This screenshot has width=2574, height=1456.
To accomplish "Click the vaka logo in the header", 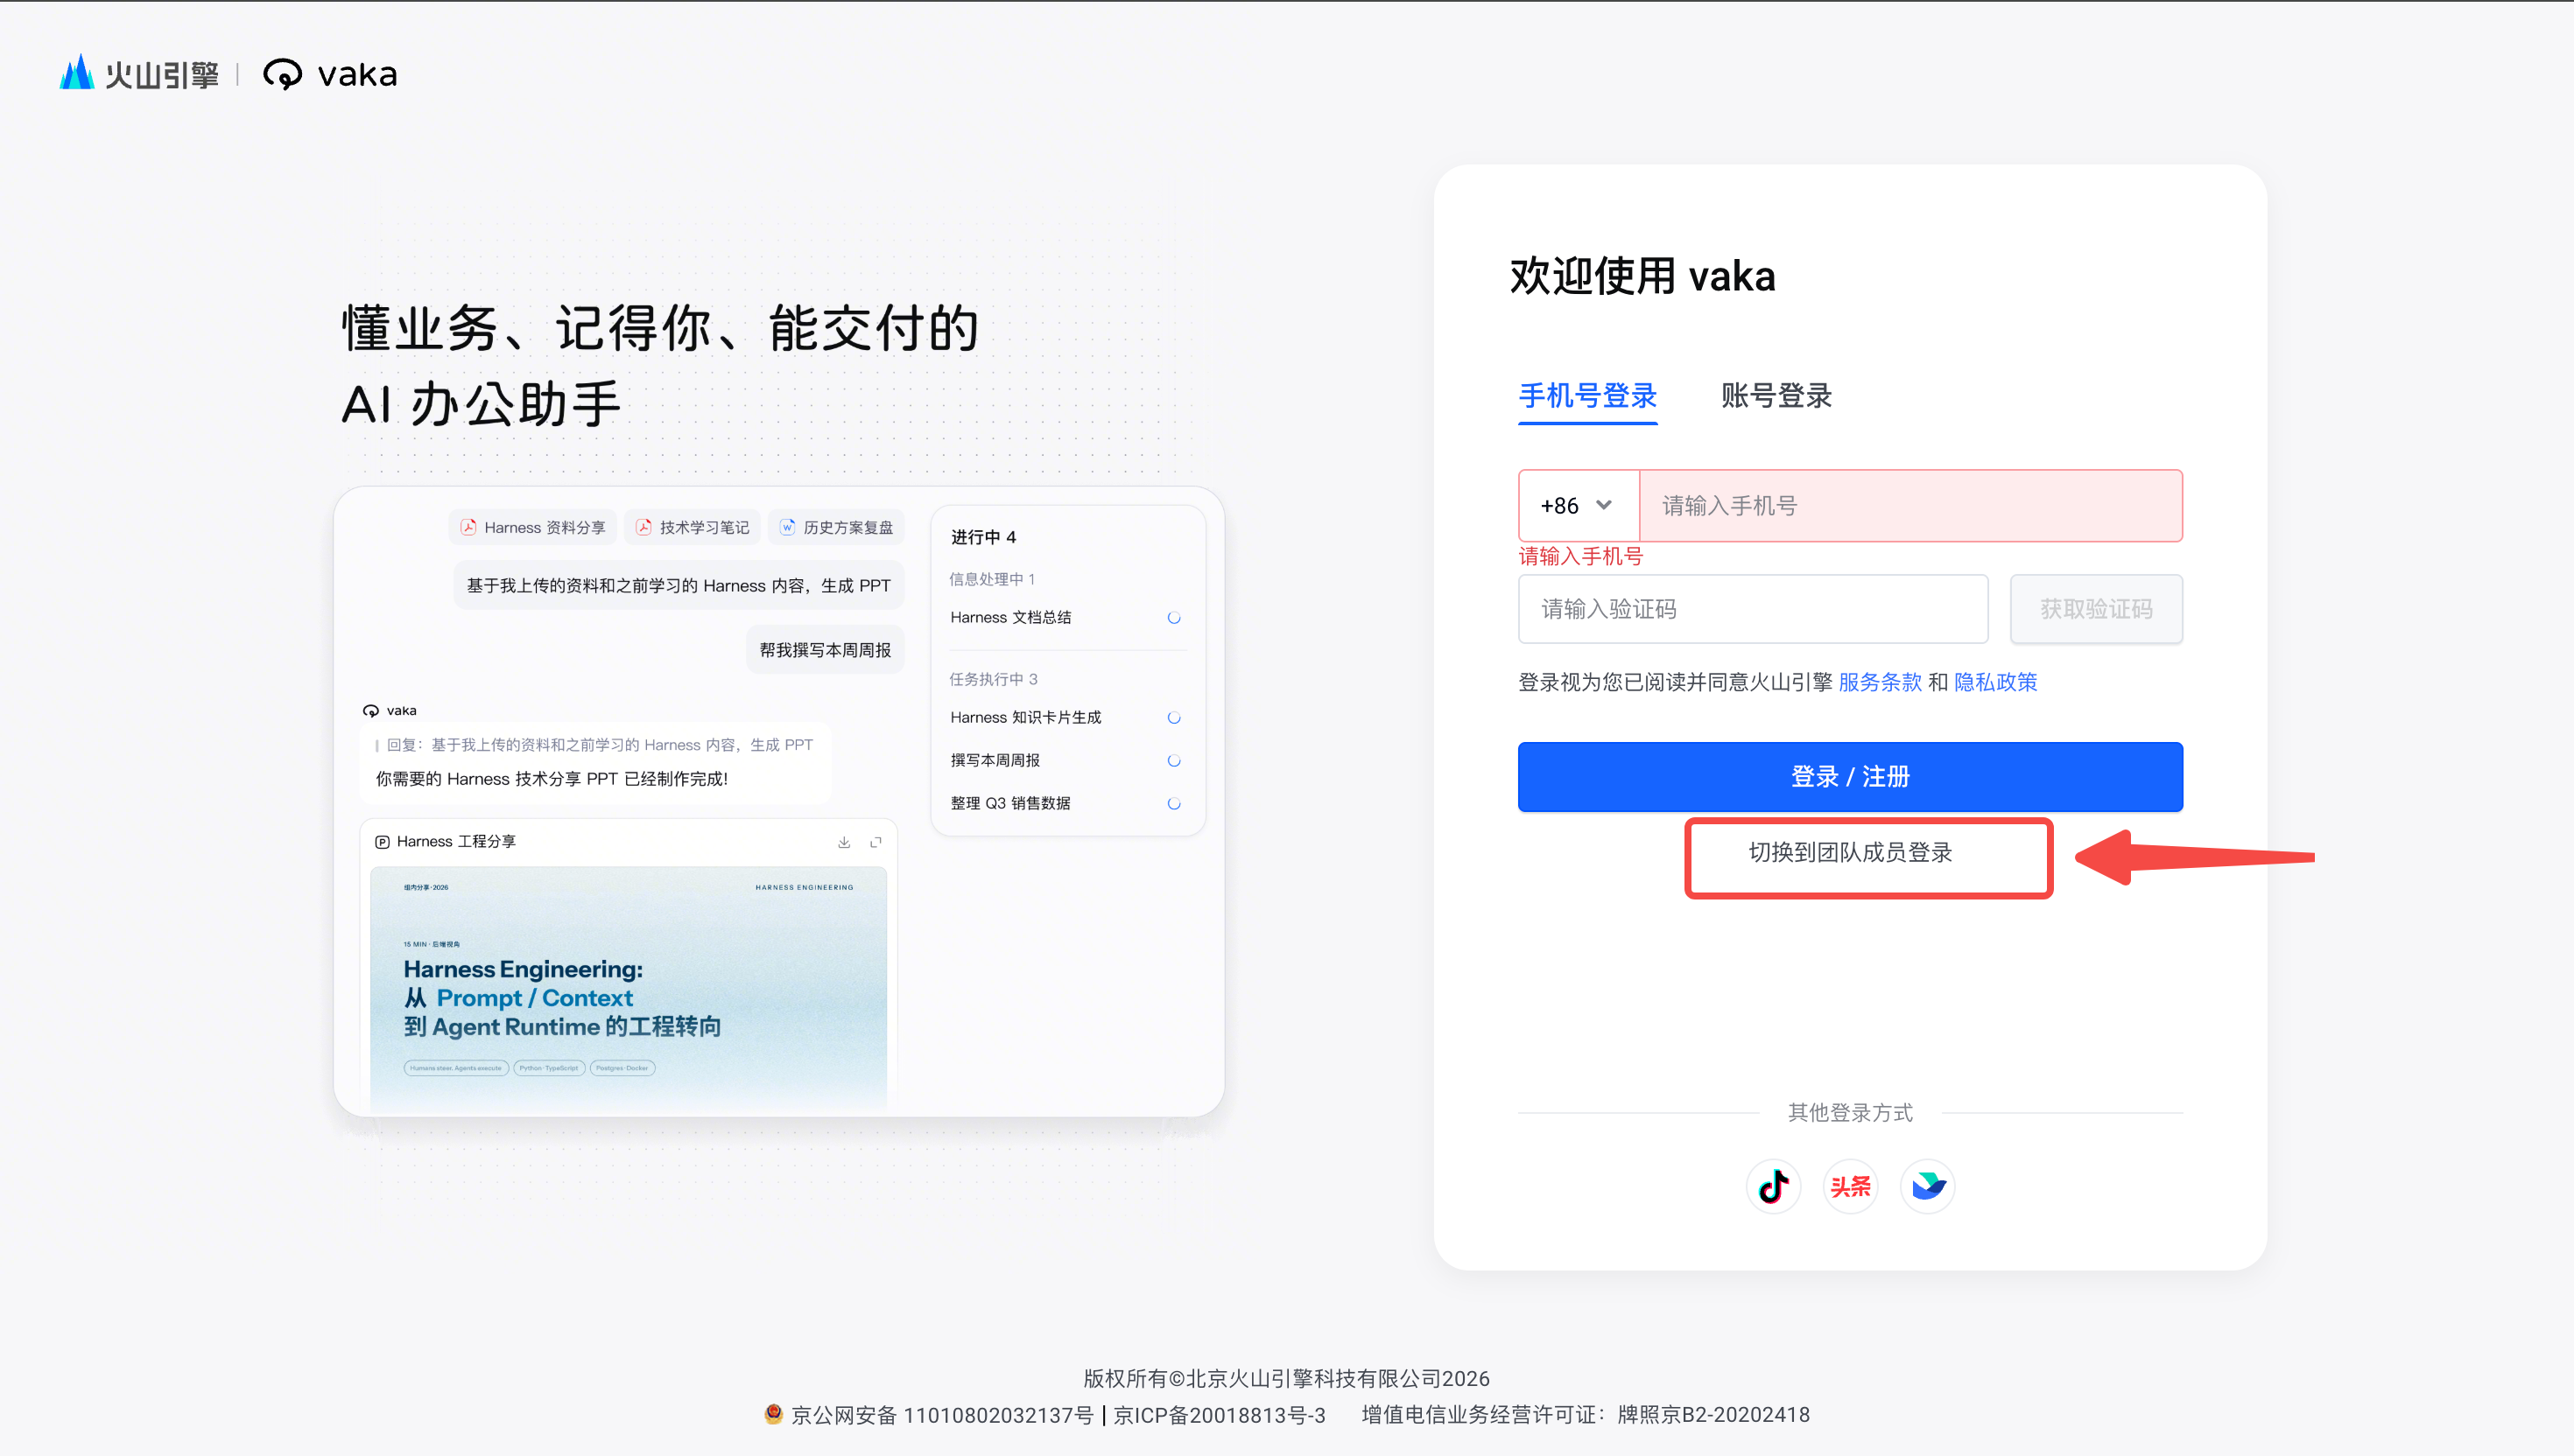I will point(330,74).
